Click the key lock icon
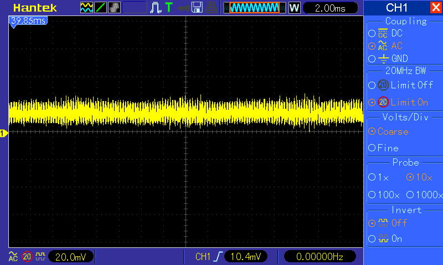The height and width of the screenshot is (265, 443). (x=183, y=8)
